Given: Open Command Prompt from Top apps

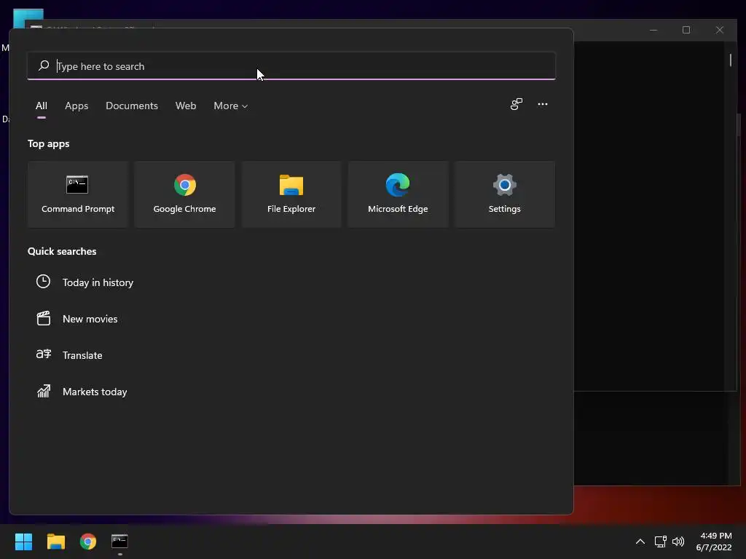Looking at the screenshot, I should pyautogui.click(x=77, y=194).
